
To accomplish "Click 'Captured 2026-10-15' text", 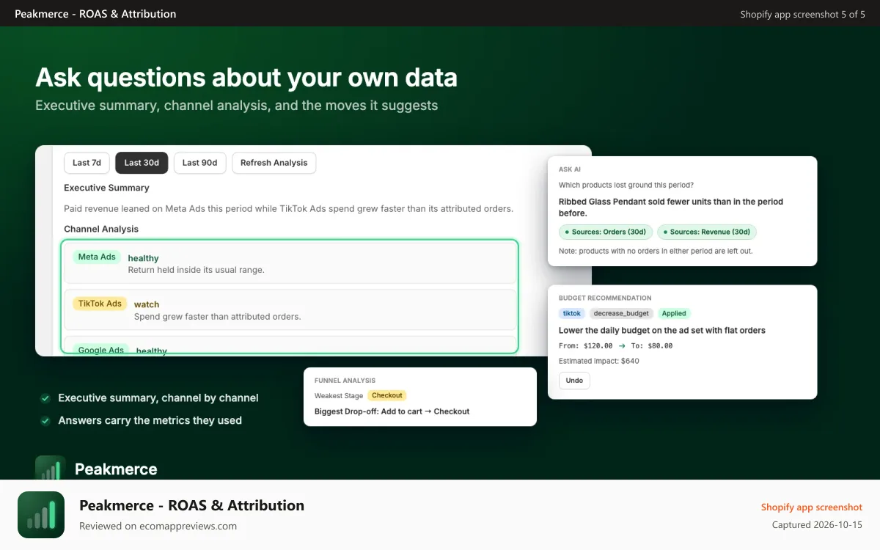I will point(817,525).
